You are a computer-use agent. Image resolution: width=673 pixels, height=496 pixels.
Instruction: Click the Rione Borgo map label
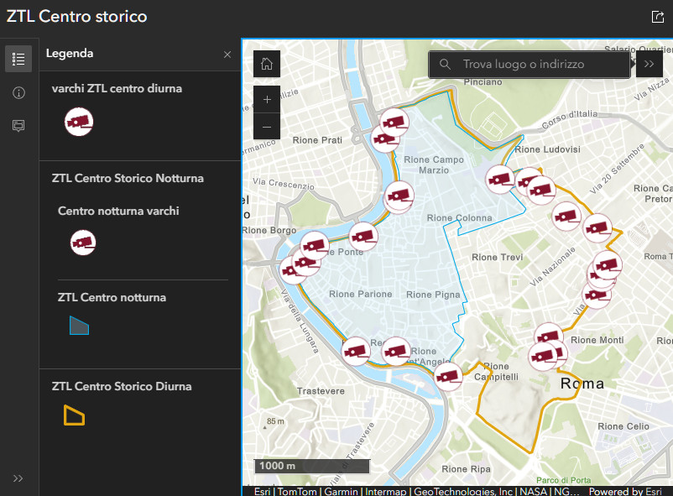[x=269, y=231]
